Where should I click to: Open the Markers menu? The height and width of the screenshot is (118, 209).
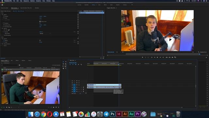coord(32,1)
